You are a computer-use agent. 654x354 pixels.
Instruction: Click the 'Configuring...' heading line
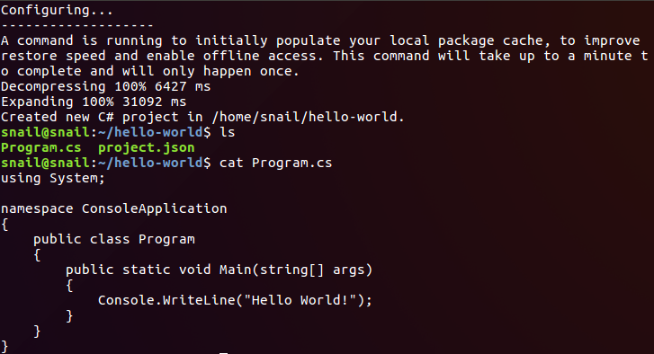(x=57, y=10)
